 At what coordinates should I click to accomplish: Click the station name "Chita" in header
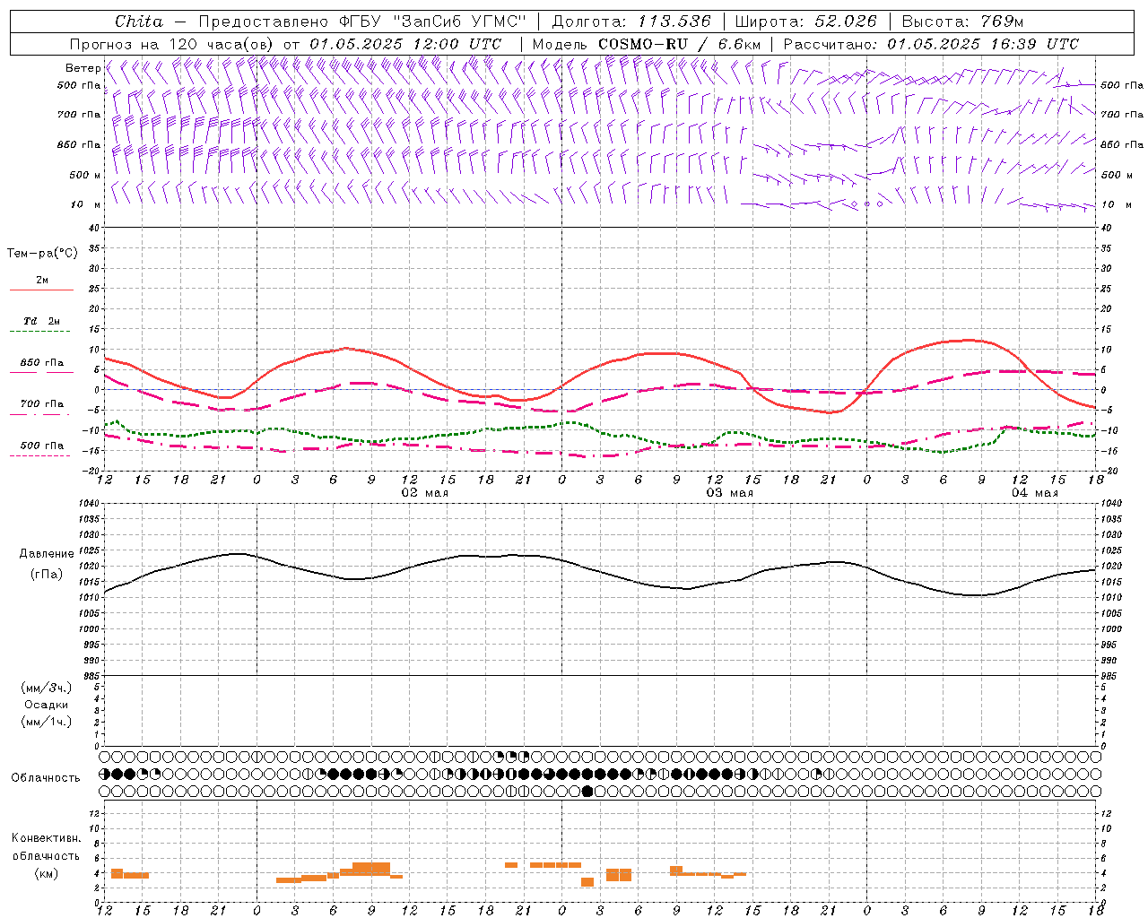pos(139,22)
